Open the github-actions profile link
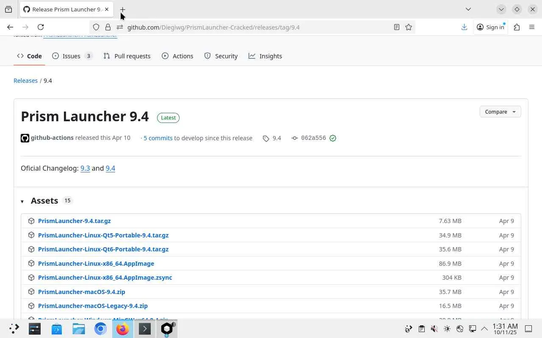 click(52, 138)
